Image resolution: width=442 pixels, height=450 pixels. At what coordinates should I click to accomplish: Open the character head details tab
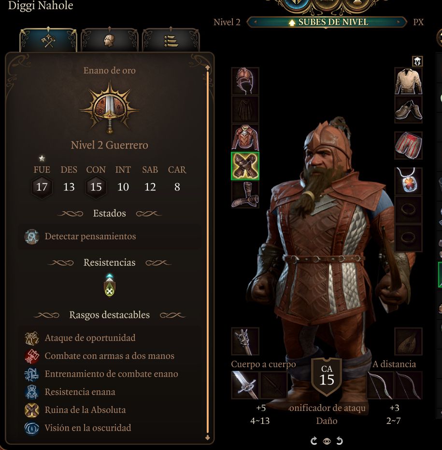[110, 41]
